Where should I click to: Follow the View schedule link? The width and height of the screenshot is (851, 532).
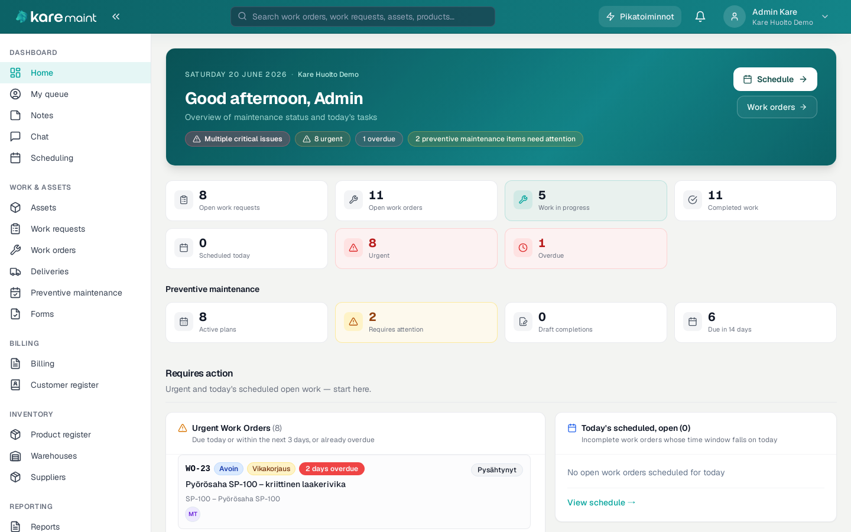[x=602, y=502]
